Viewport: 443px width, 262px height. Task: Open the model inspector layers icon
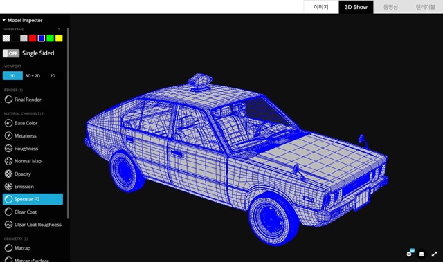(422, 254)
